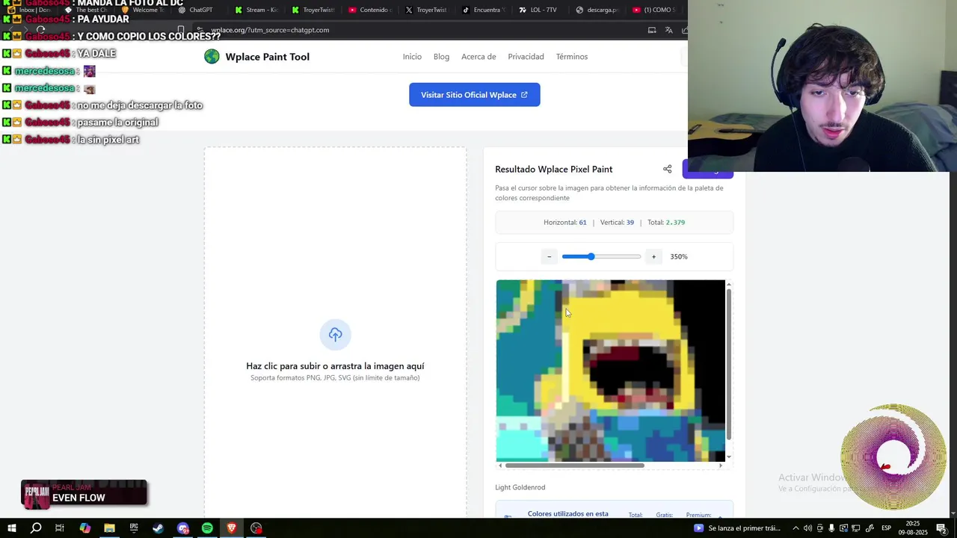Open the Privacidad page
Image resolution: width=957 pixels, height=538 pixels.
tap(526, 57)
